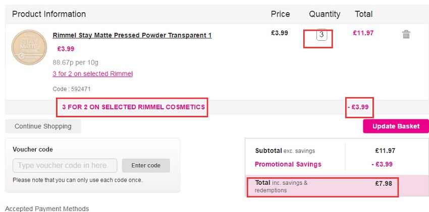Focus the quantity box showing 3
Viewport: 429px width, 212px height.
point(321,35)
